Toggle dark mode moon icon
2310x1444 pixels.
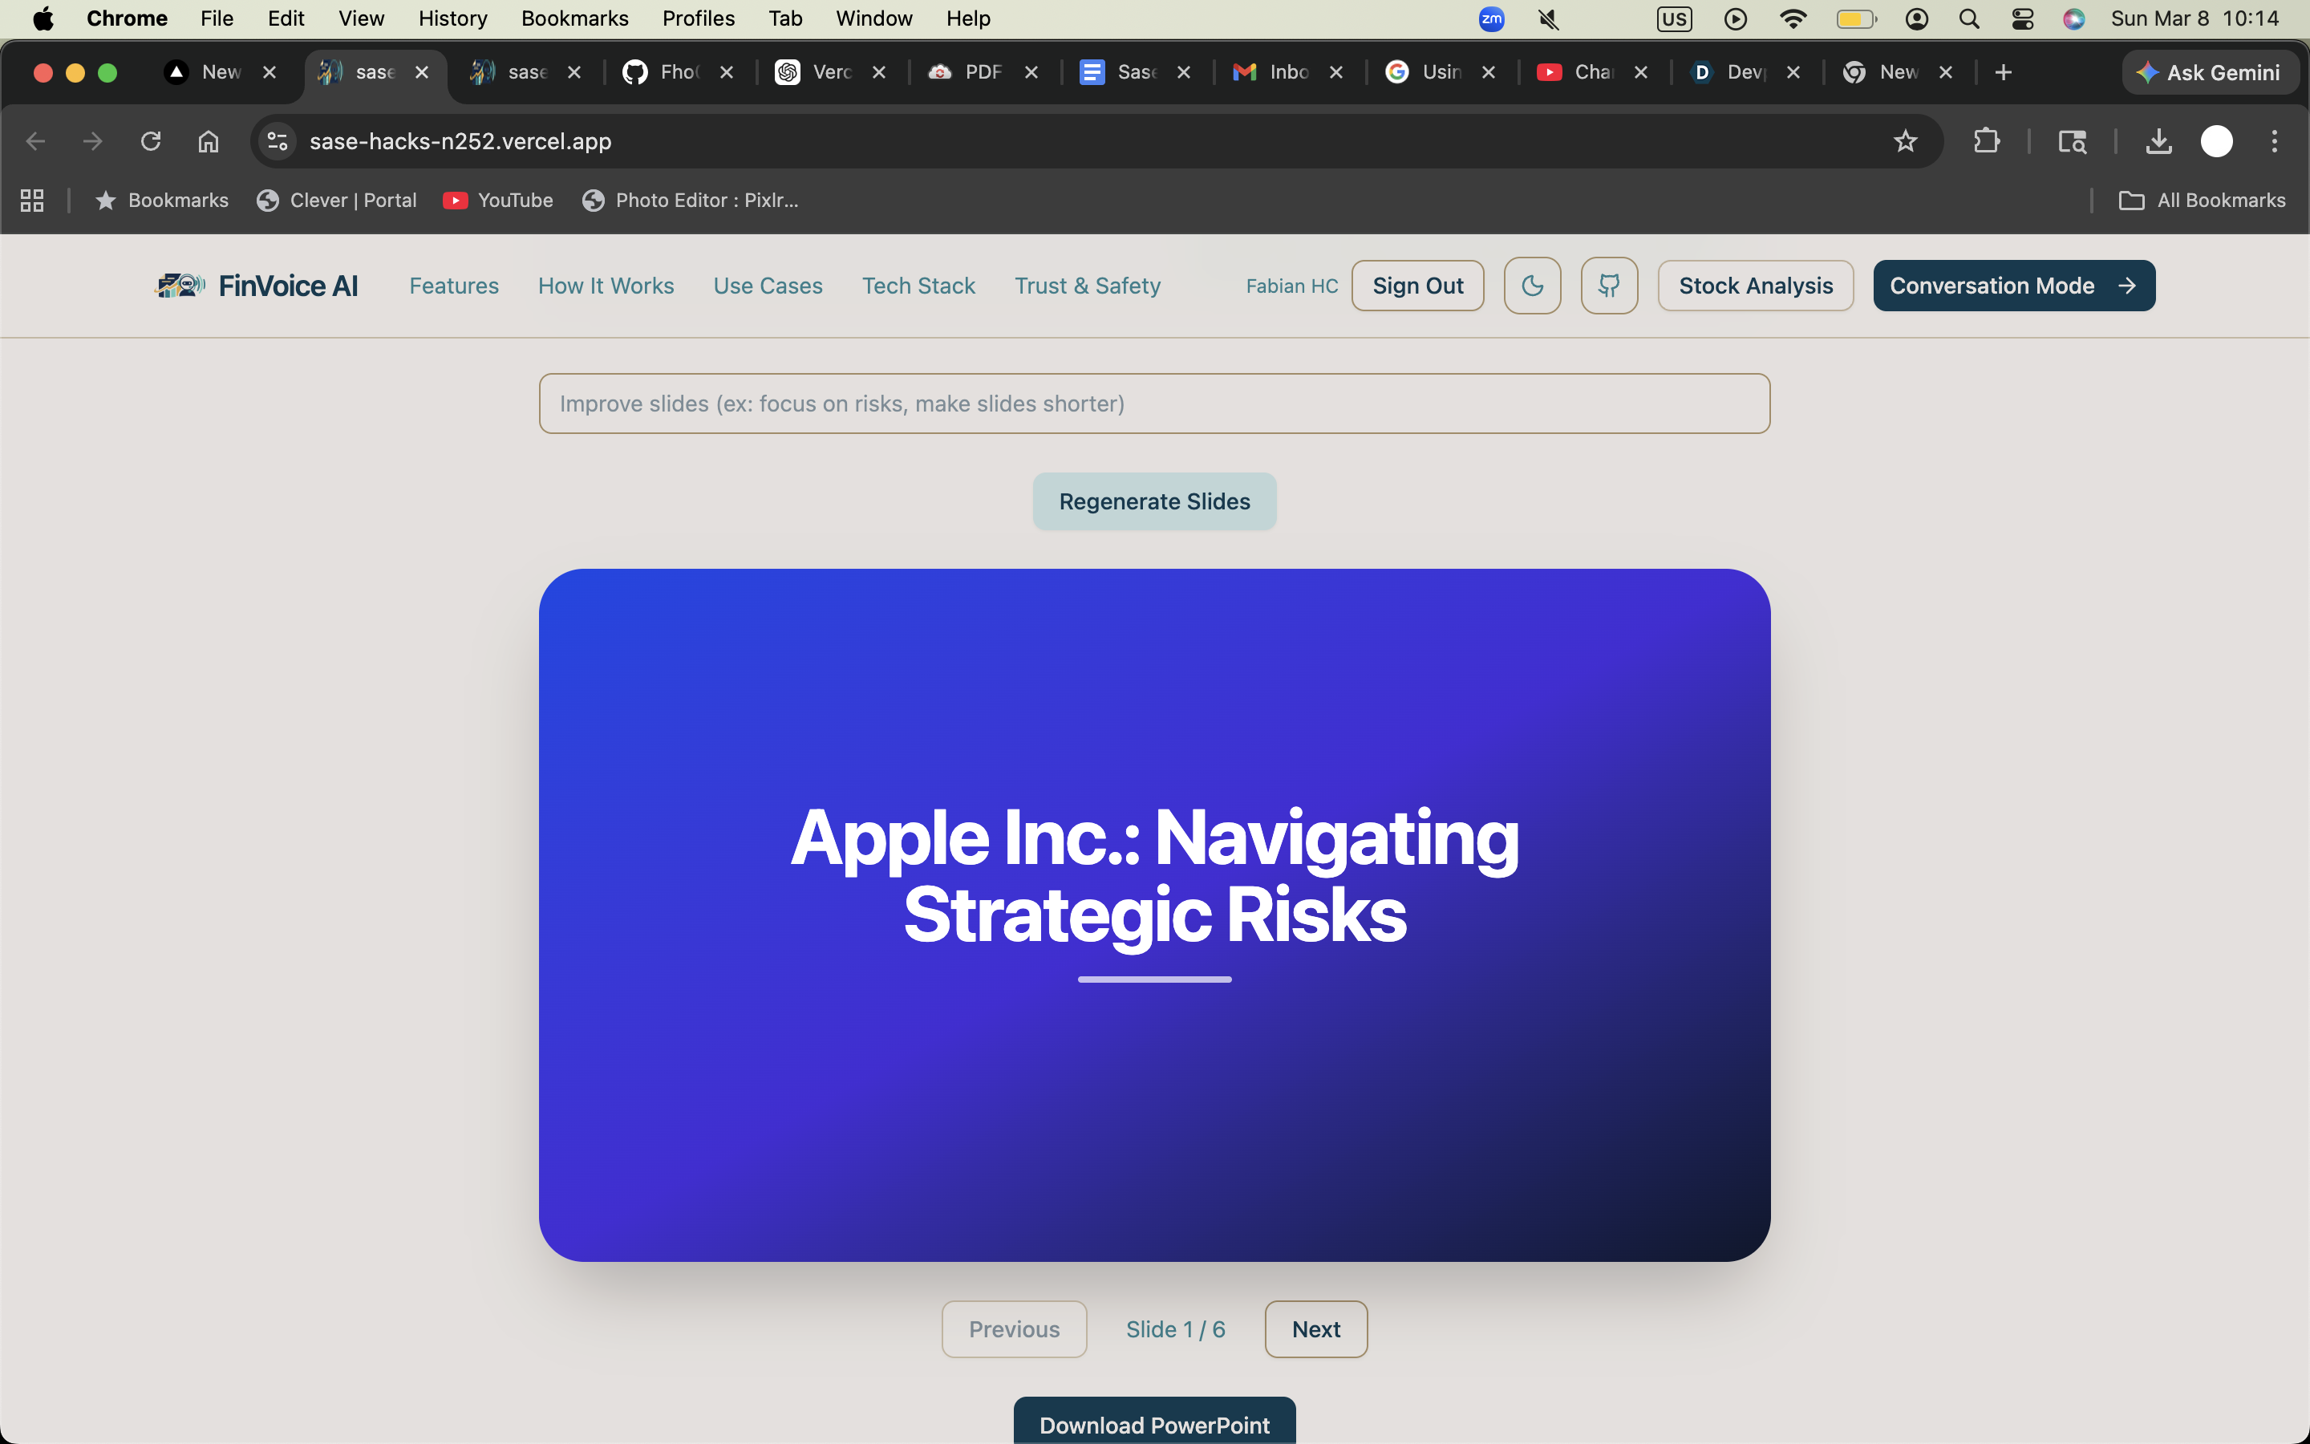click(1532, 286)
